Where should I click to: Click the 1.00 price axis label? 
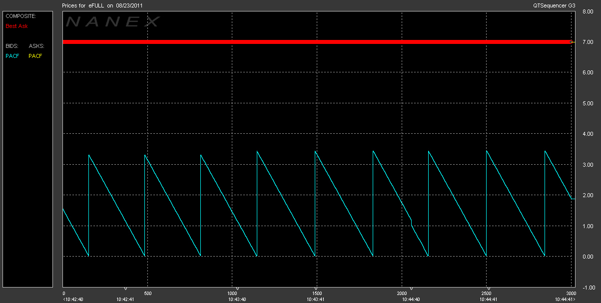tap(588, 227)
